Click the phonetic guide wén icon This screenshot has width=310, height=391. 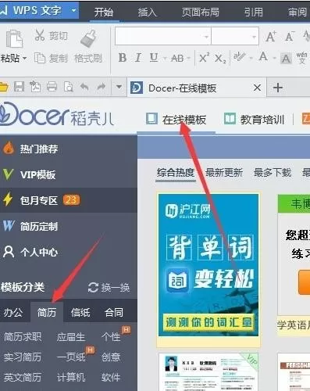click(301, 58)
